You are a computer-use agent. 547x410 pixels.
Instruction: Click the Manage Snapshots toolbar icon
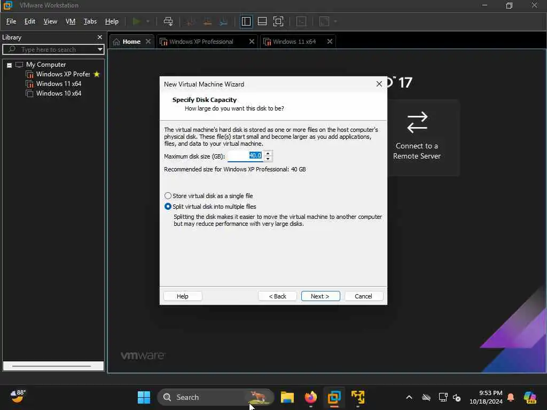224,21
